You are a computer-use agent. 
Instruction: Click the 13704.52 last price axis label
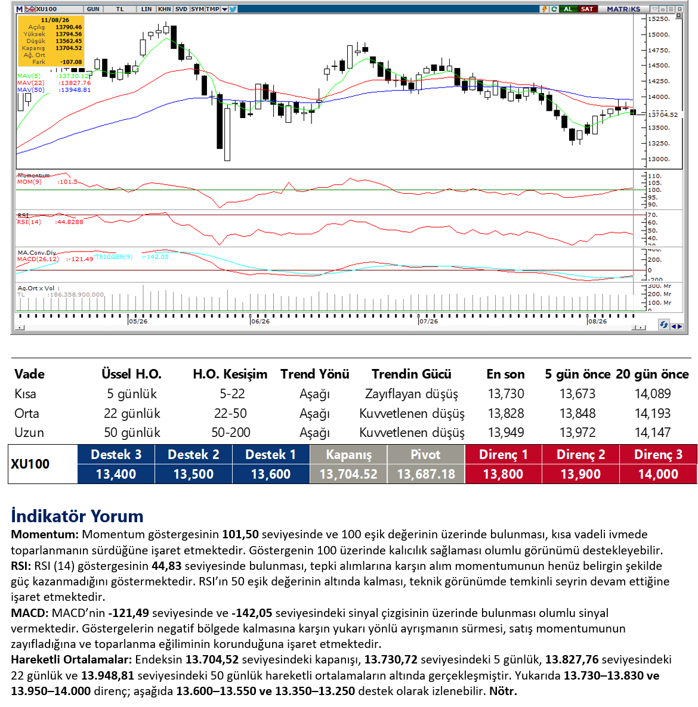pyautogui.click(x=663, y=114)
